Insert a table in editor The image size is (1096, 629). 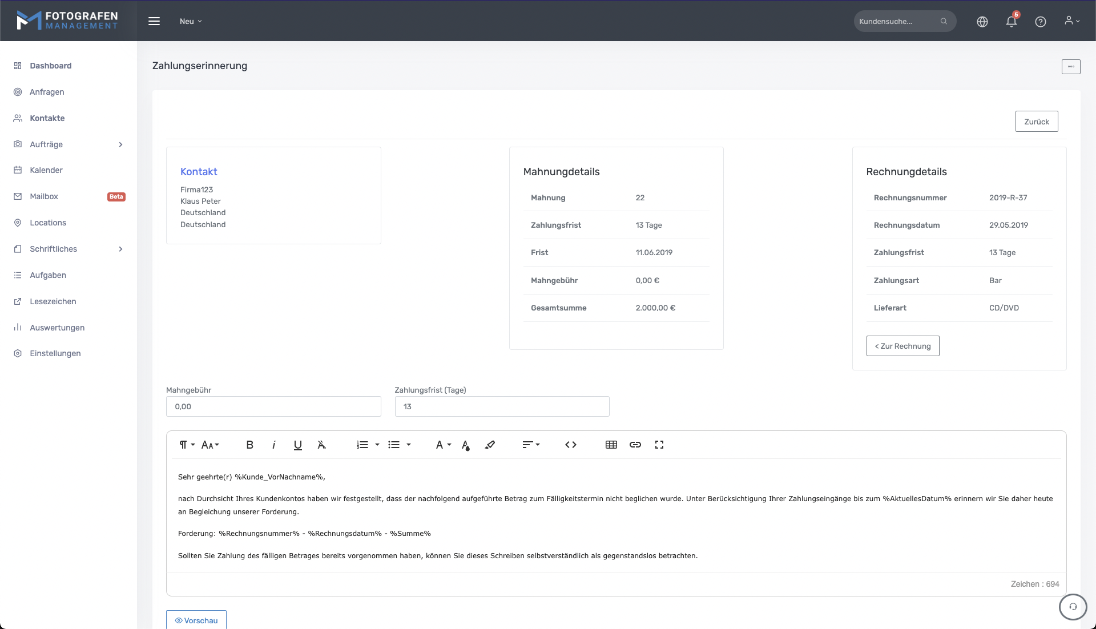(611, 445)
